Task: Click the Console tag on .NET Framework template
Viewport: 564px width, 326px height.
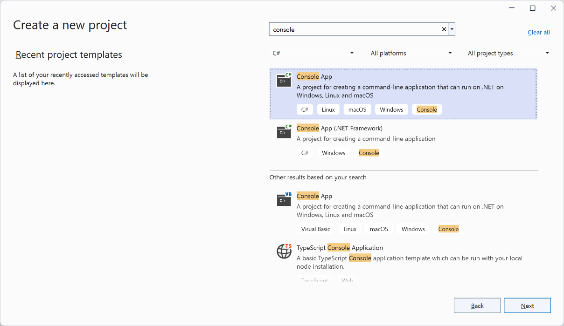Action: 369,153
